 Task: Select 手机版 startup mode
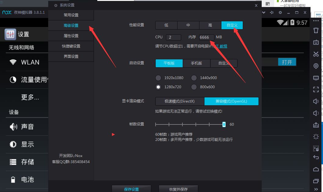196,63
